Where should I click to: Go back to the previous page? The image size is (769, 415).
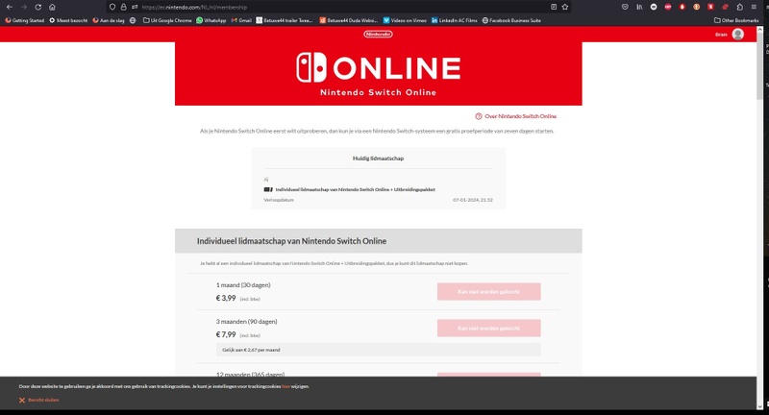click(x=10, y=7)
